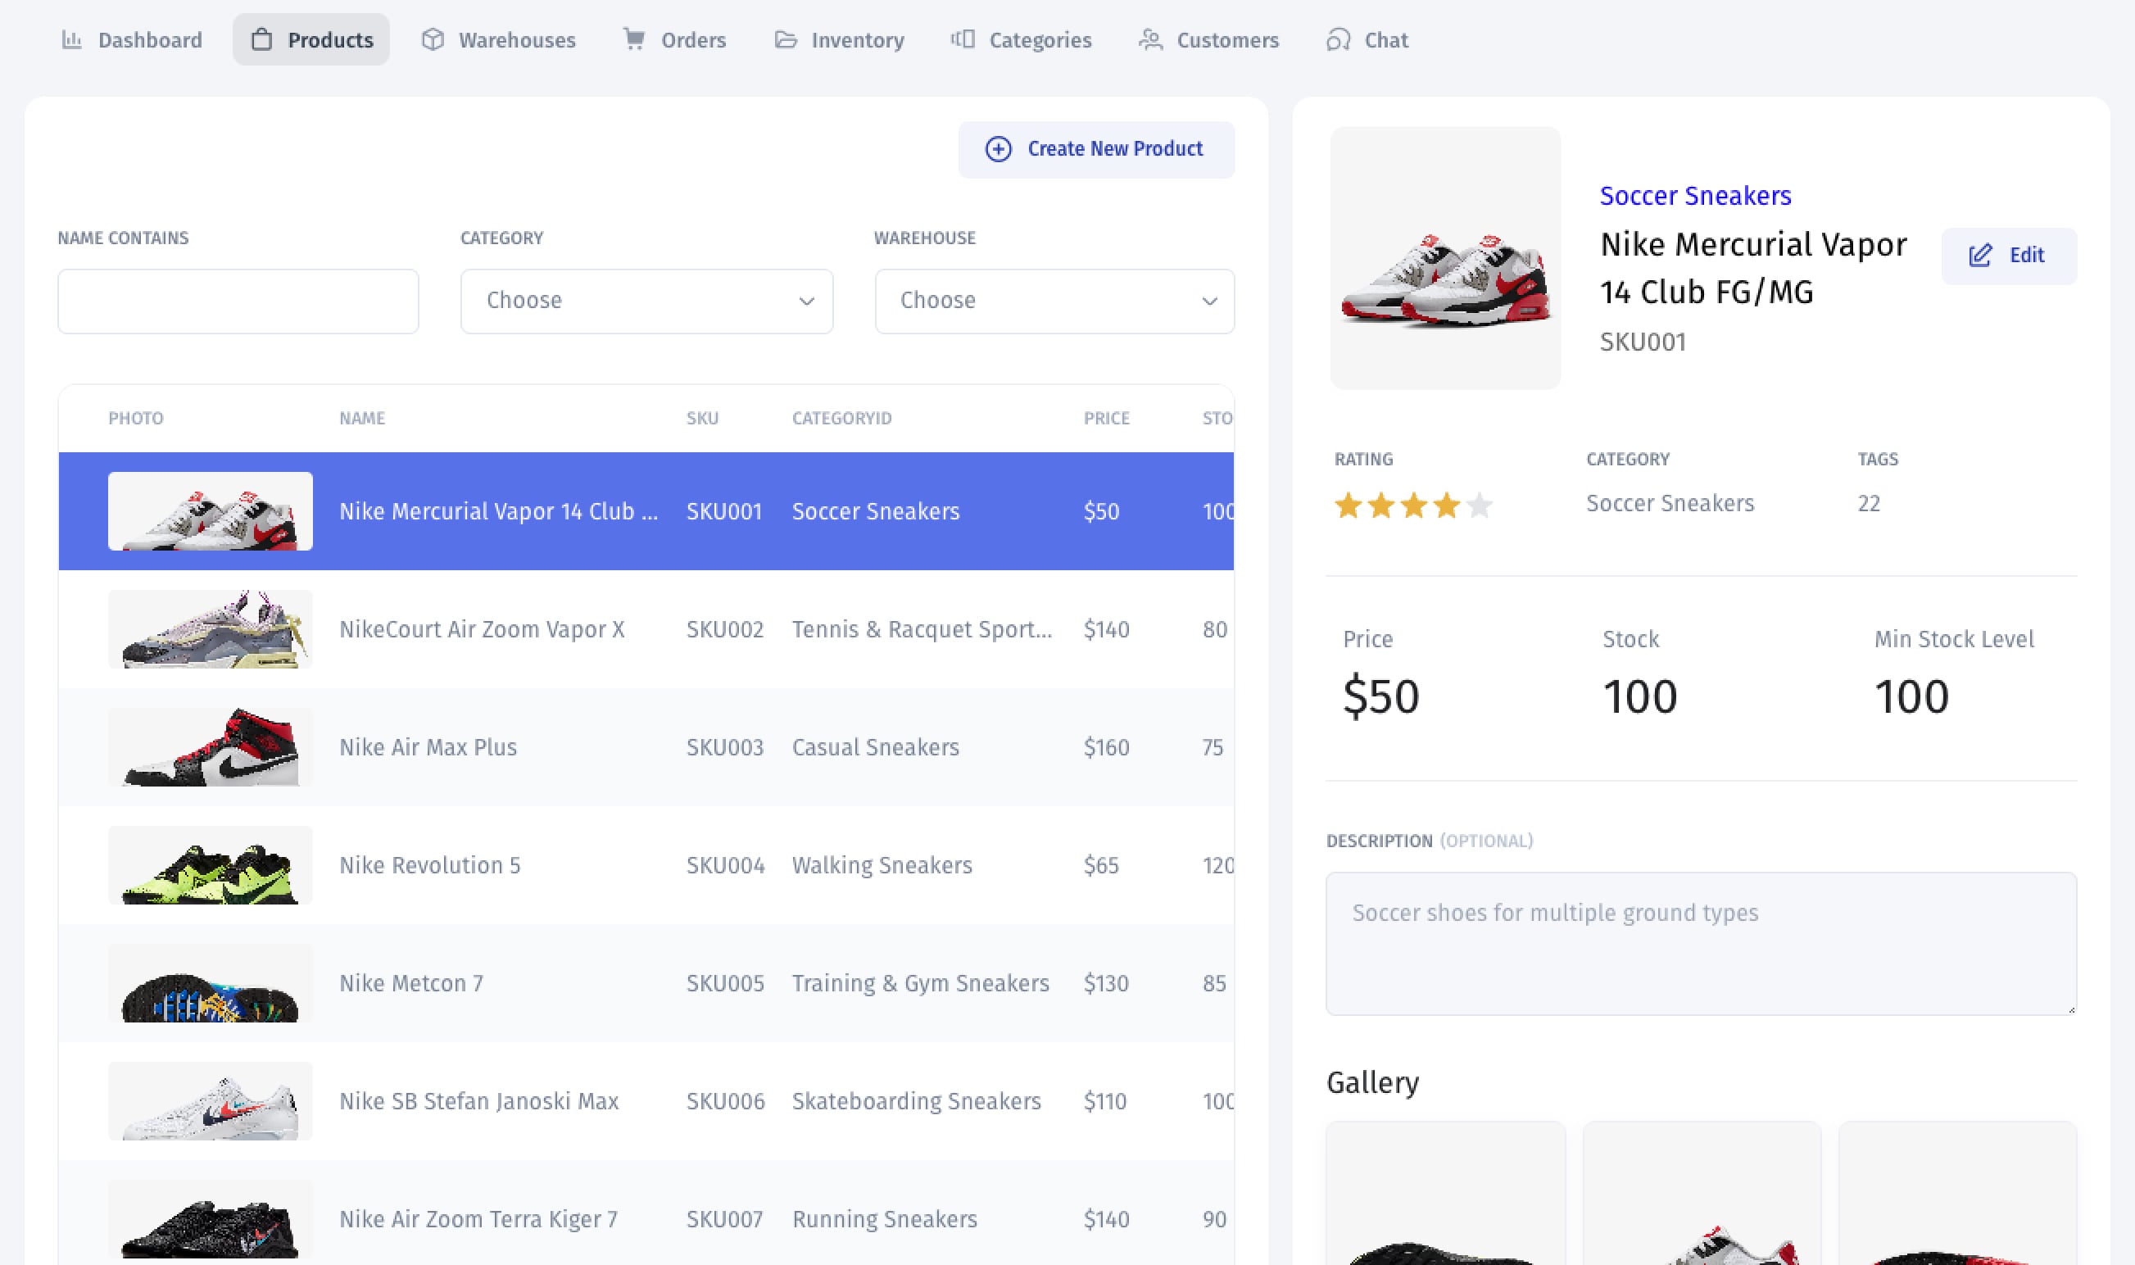
Task: Click the Running Sneakers category cell
Action: (x=885, y=1219)
